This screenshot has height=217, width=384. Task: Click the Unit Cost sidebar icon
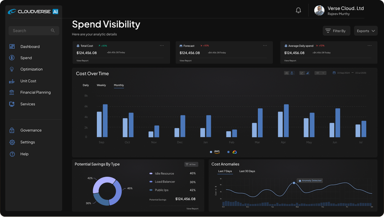pos(12,81)
